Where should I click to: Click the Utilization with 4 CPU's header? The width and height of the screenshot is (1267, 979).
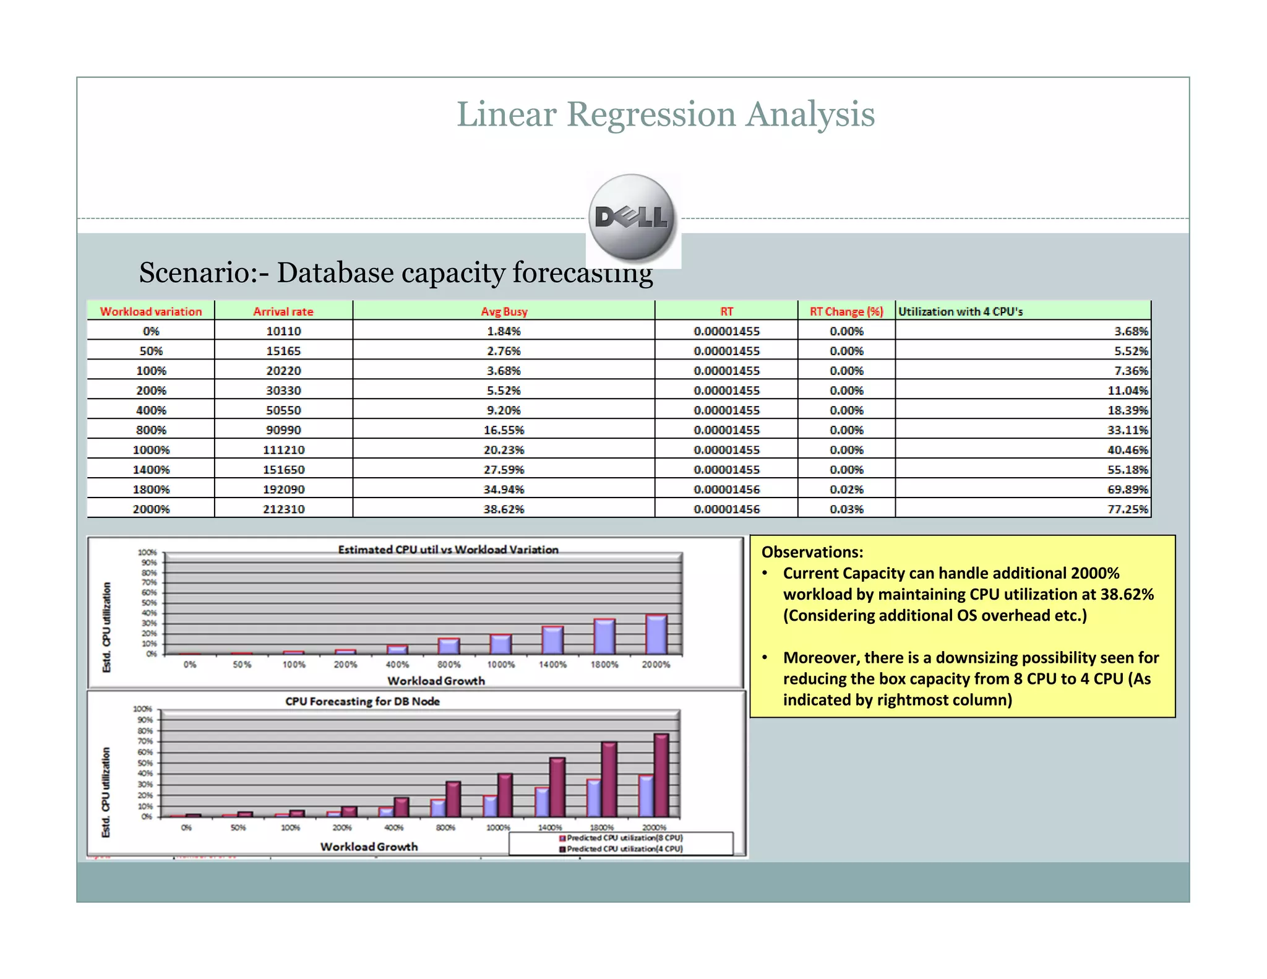(x=960, y=311)
